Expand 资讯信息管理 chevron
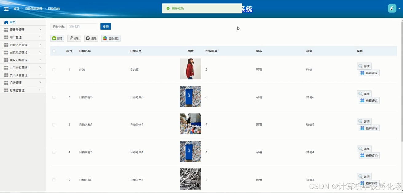The height and width of the screenshot is (193, 403). pyautogui.click(x=40, y=75)
